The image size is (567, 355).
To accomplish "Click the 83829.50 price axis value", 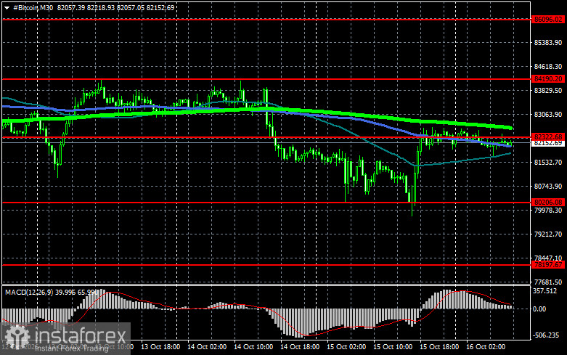I will click(548, 90).
